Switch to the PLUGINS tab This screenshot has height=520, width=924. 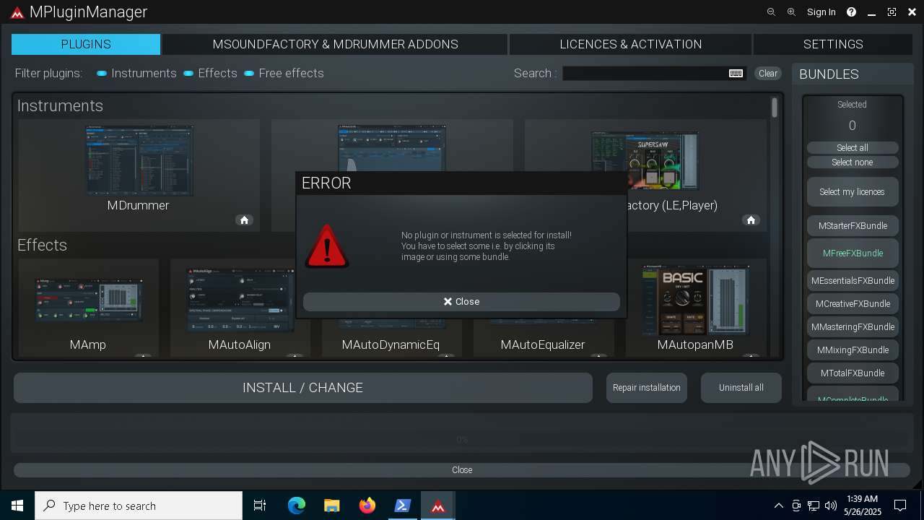click(86, 44)
